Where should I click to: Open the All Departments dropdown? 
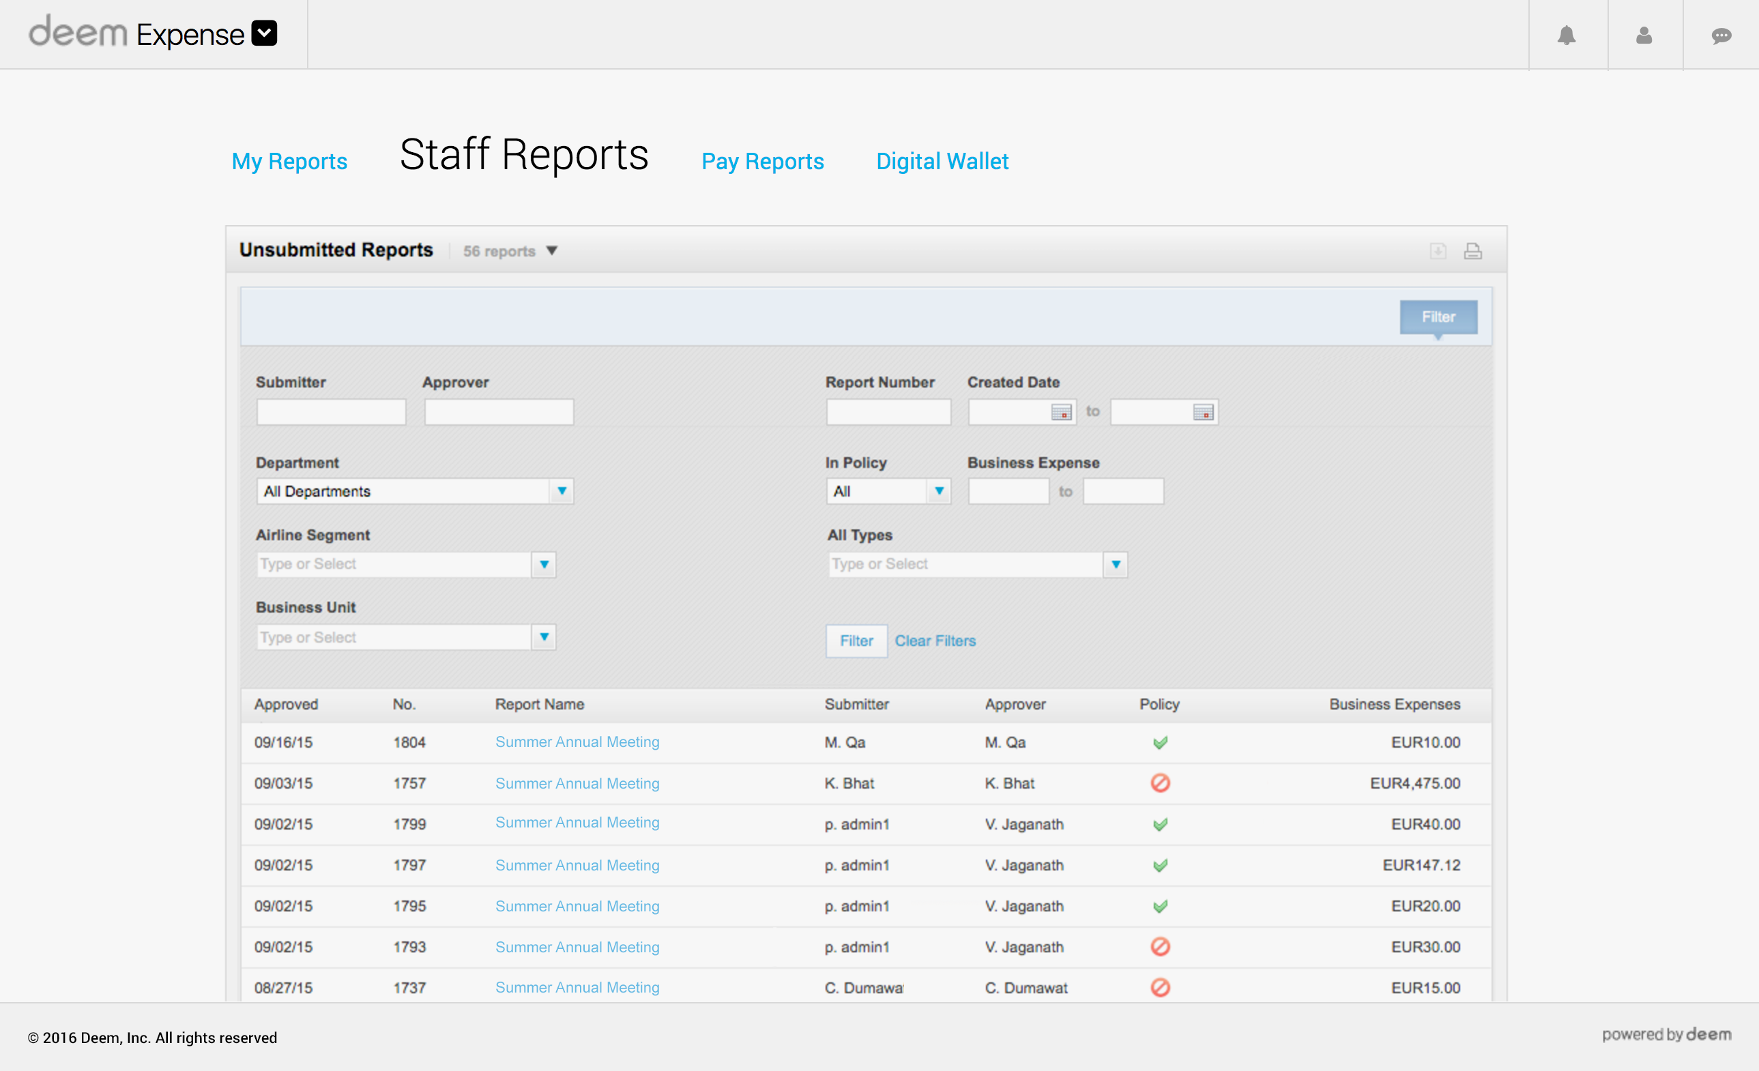[415, 491]
